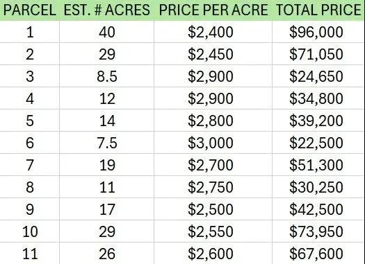Click the parcel 4 number cell
The width and height of the screenshot is (365, 264).
(30, 98)
